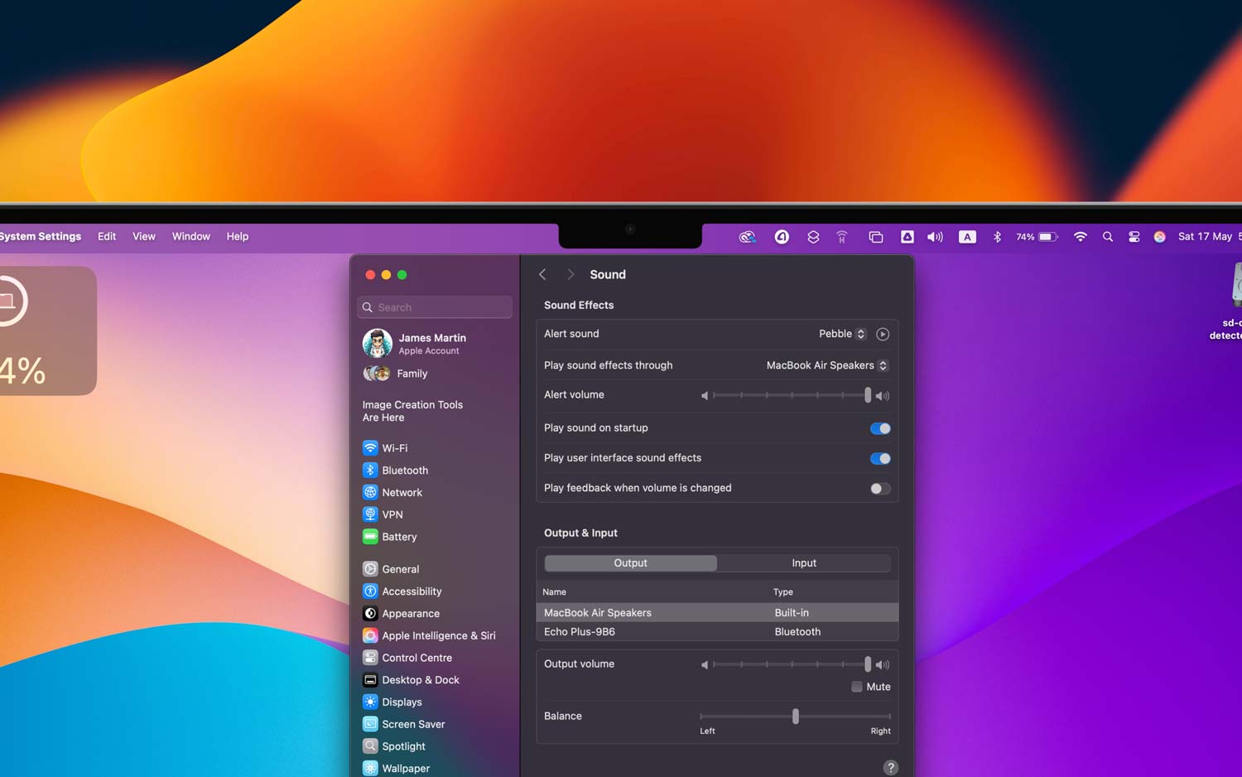Open Bluetooth settings from the sidebar
The height and width of the screenshot is (777, 1242).
tap(404, 470)
